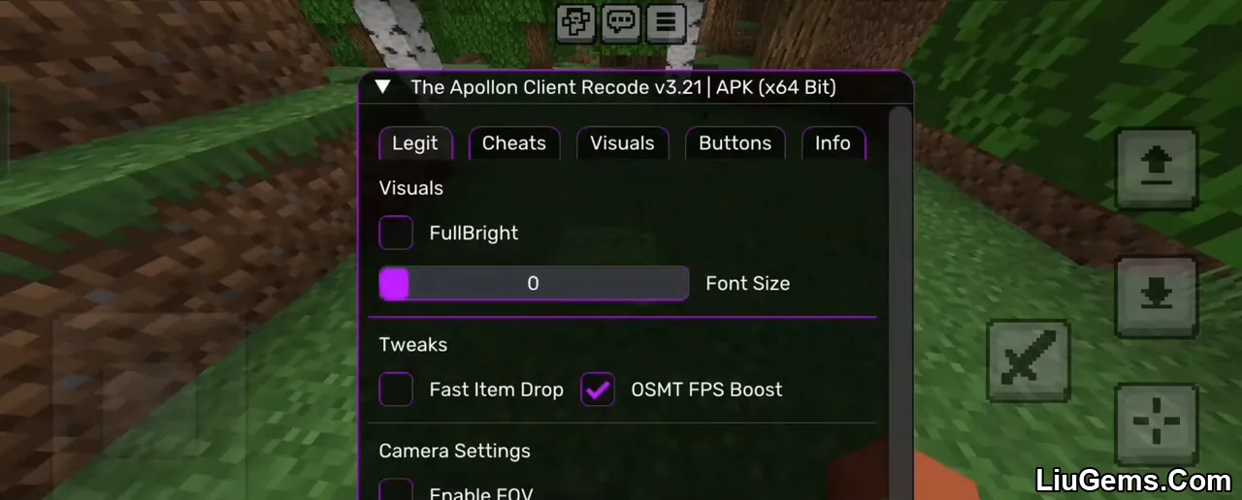The image size is (1242, 500).
Task: Toggle the Enable FOV checkbox
Action: [396, 489]
